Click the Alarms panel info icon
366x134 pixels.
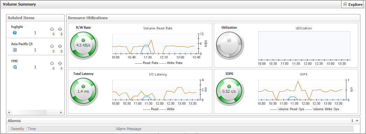pos(352,120)
